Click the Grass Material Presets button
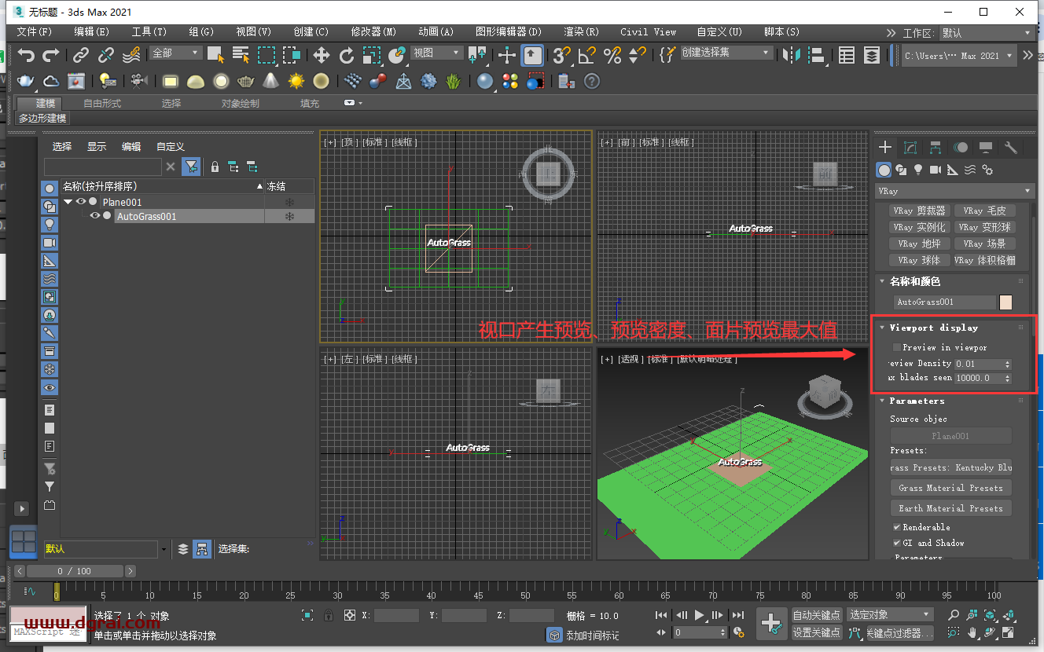 [x=950, y=487]
